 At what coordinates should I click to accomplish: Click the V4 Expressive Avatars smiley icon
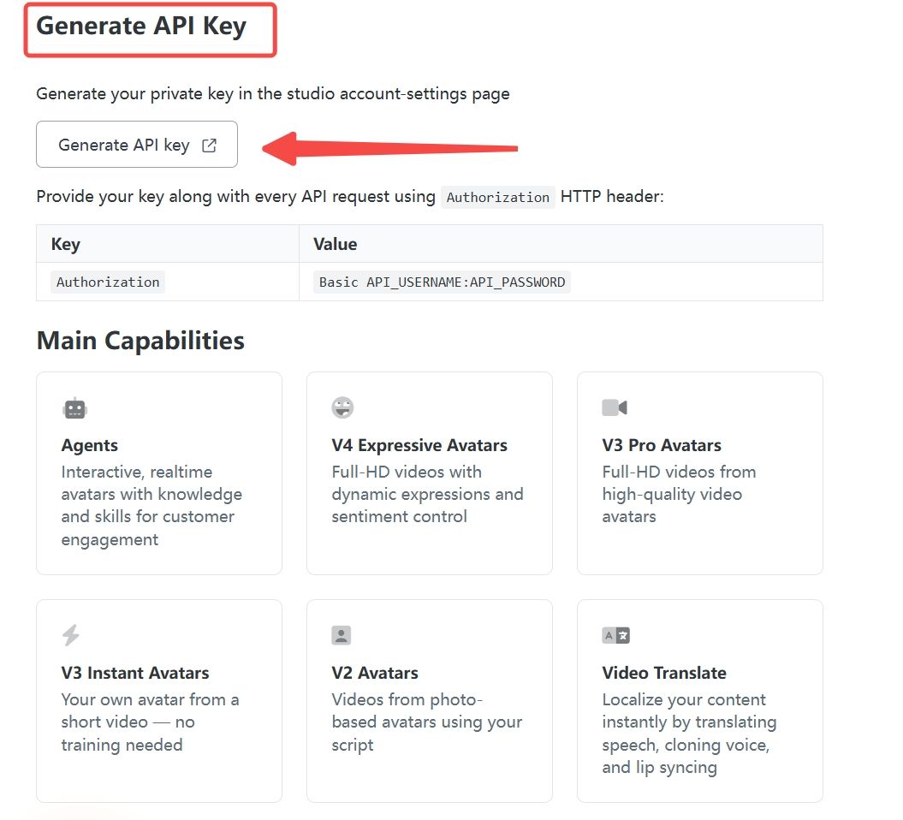342,407
